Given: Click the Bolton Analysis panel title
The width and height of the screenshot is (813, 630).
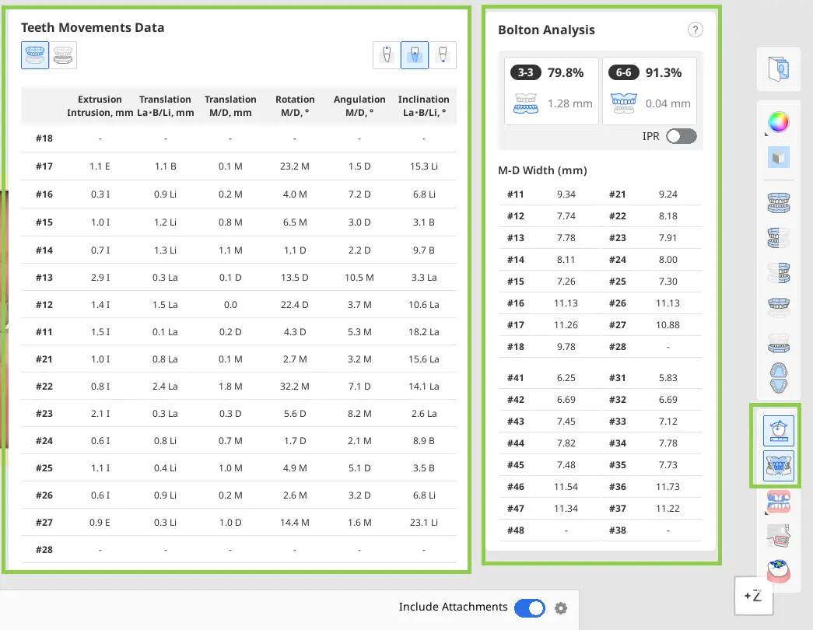Looking at the screenshot, I should click(x=546, y=30).
